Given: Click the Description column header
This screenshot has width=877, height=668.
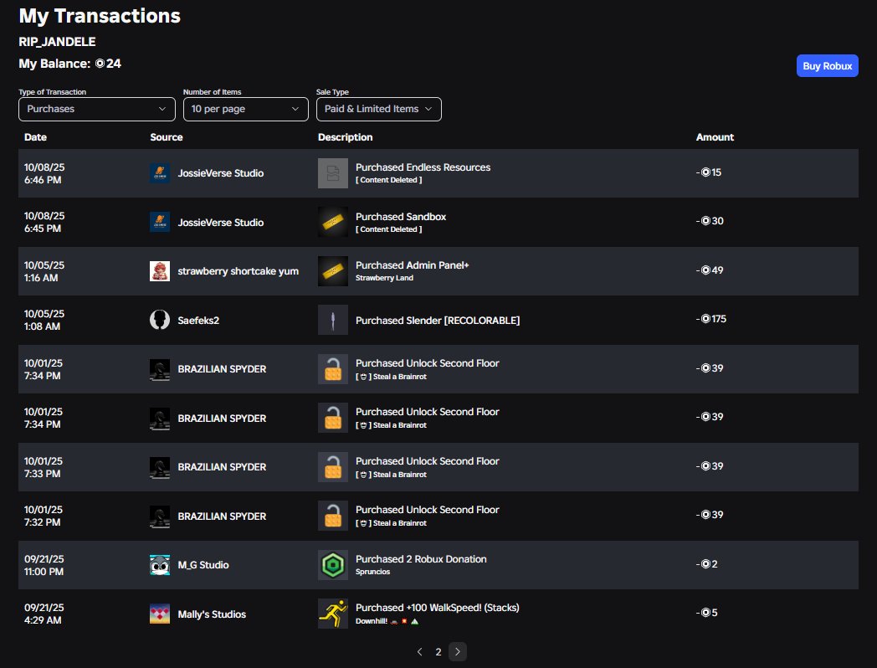Looking at the screenshot, I should click(x=345, y=137).
